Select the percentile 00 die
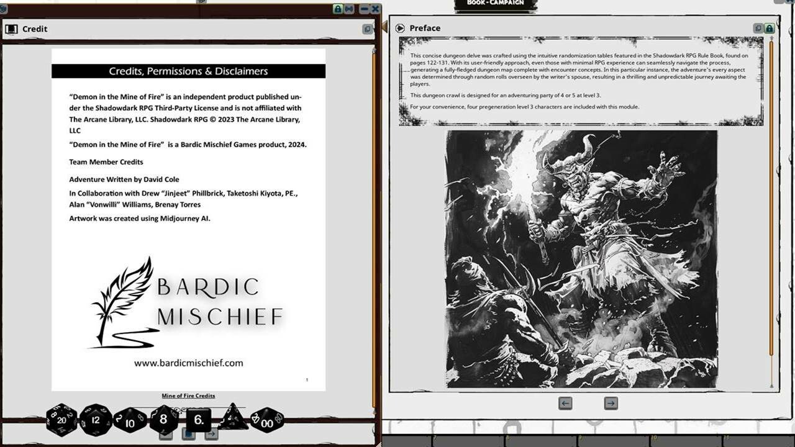 [x=267, y=420]
